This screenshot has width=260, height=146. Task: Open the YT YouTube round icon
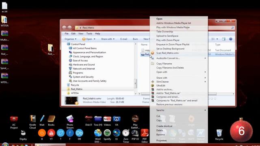pyautogui.click(x=51, y=135)
